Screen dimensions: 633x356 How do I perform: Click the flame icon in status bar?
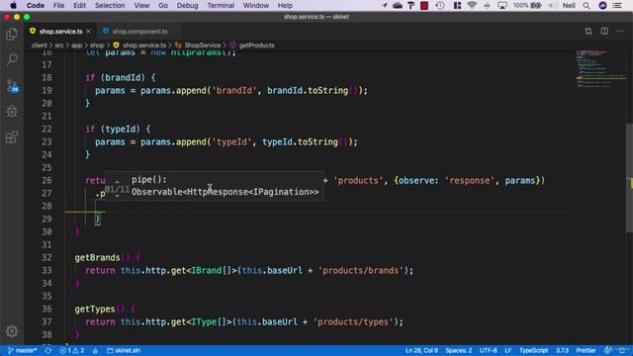[95, 350]
